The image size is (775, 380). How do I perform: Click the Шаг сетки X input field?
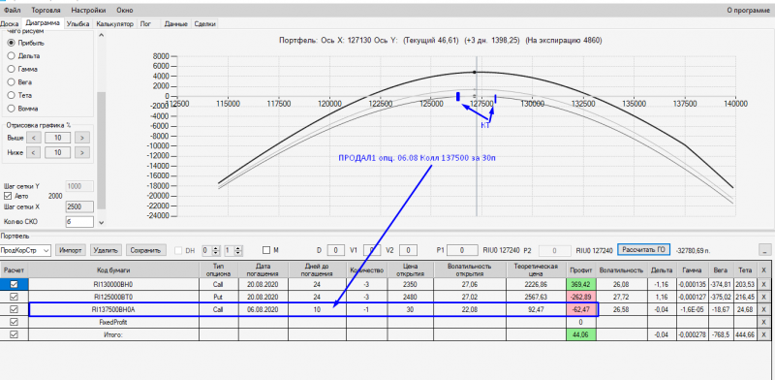tap(79, 206)
